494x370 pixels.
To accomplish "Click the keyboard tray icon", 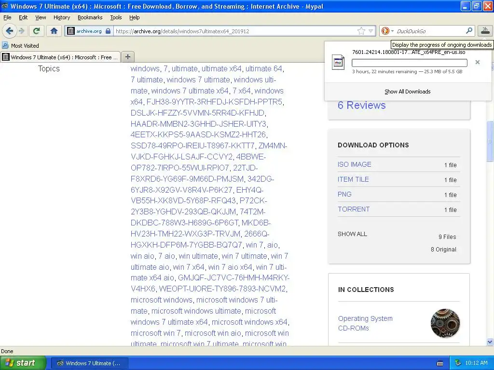I will (x=440, y=363).
